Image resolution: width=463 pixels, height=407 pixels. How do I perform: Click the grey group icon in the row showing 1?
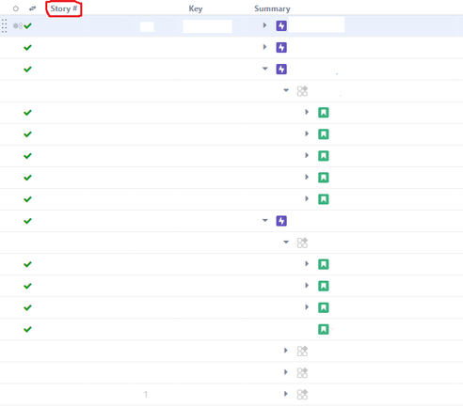(x=302, y=394)
